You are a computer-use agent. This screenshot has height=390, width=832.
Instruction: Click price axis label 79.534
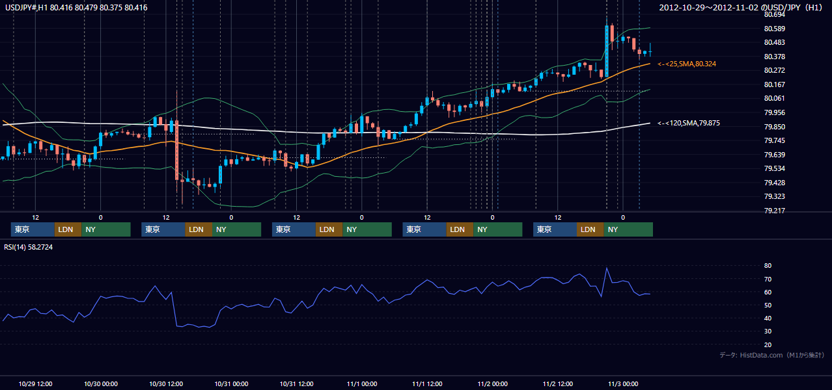(x=773, y=168)
